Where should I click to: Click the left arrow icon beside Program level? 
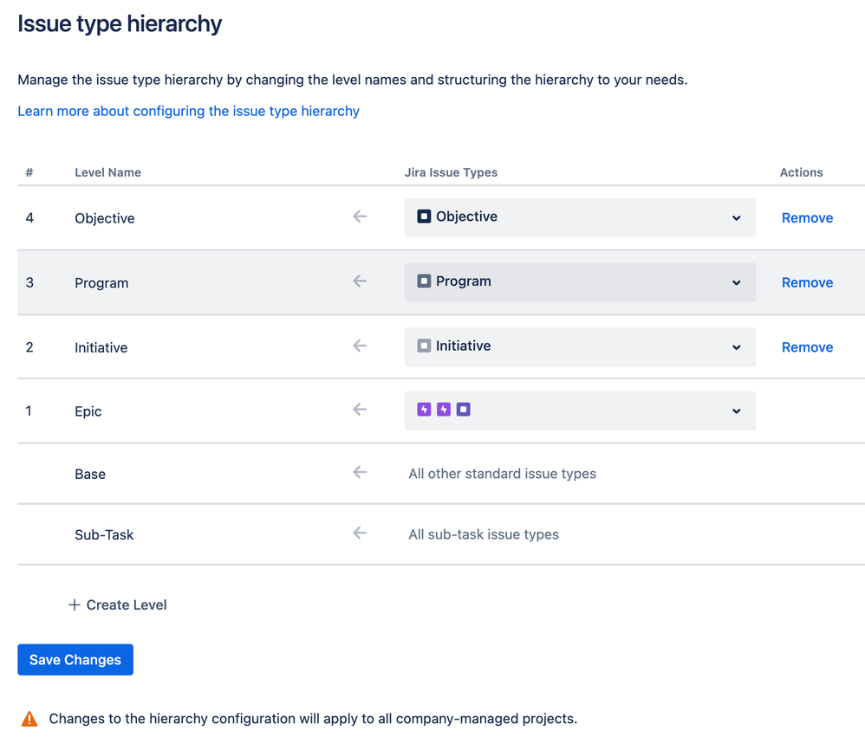pyautogui.click(x=360, y=281)
